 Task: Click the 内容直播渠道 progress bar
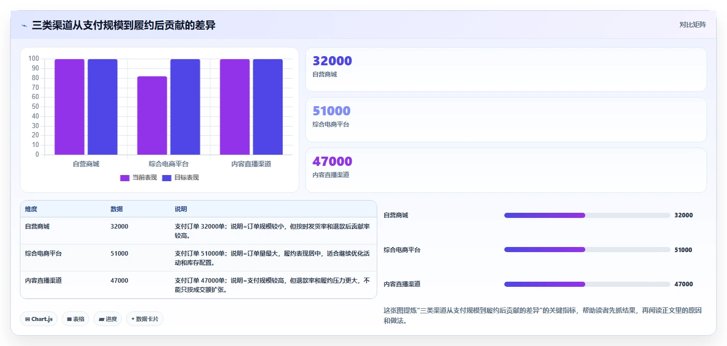coord(587,284)
